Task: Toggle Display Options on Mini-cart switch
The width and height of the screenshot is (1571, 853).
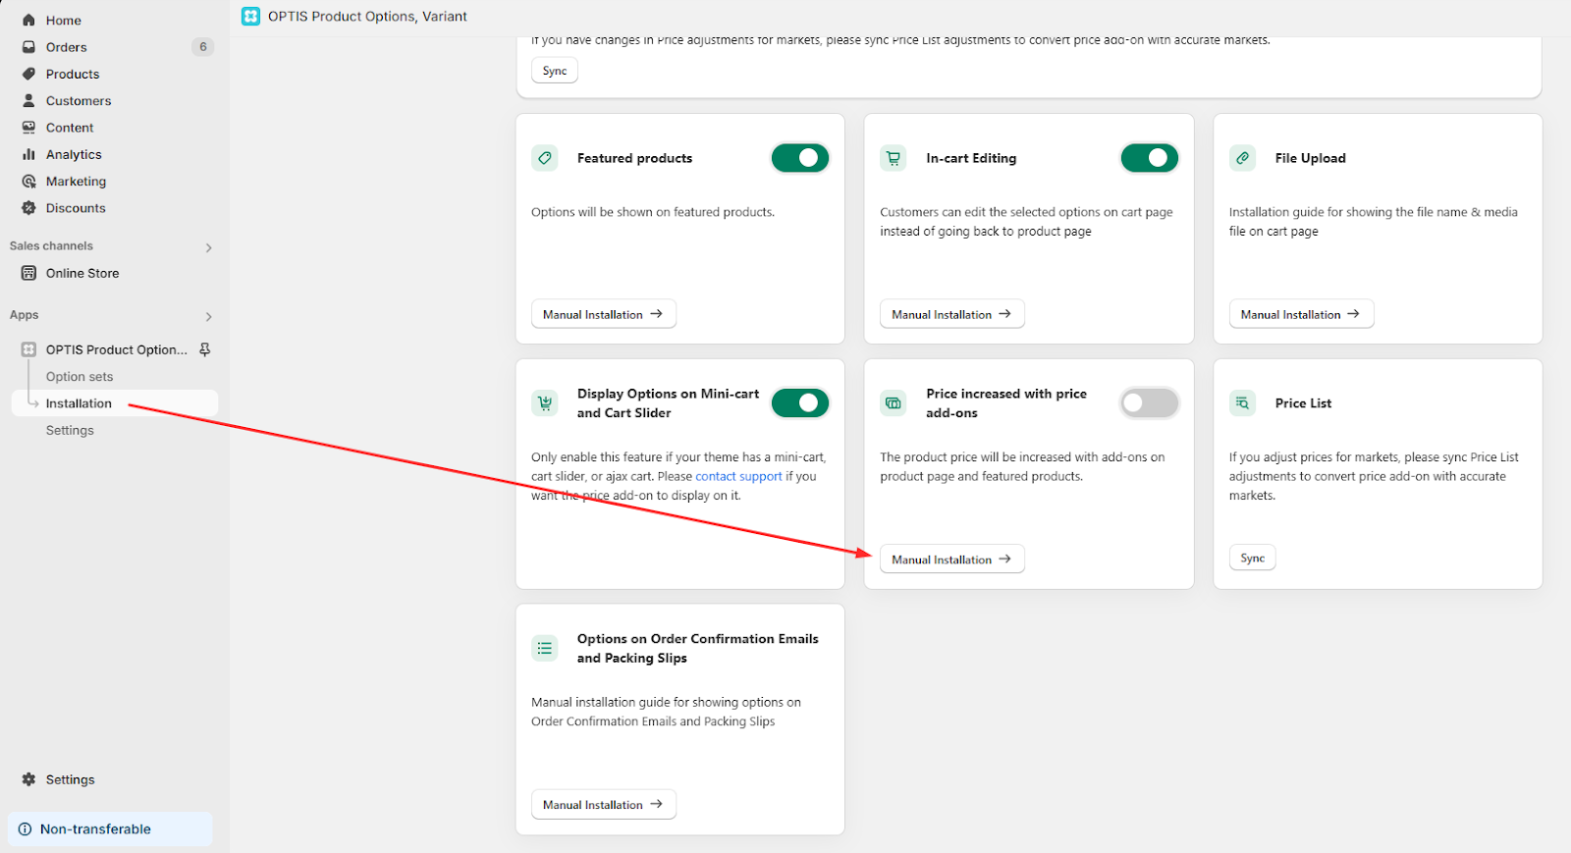Action: click(800, 402)
